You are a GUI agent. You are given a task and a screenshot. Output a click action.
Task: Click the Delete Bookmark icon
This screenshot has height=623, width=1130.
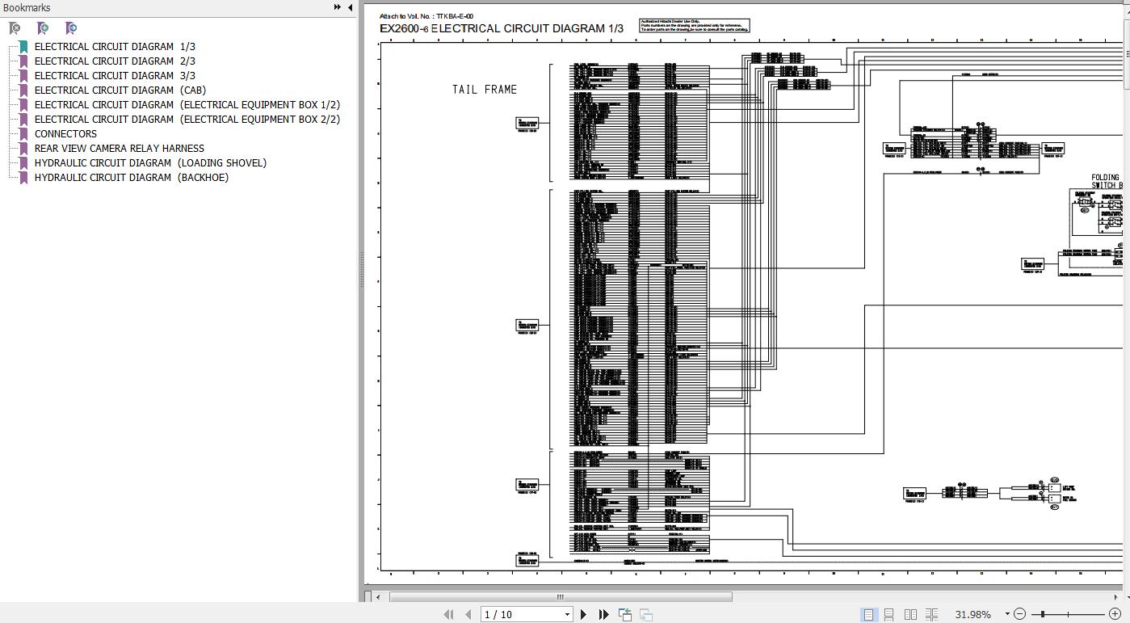[15, 28]
